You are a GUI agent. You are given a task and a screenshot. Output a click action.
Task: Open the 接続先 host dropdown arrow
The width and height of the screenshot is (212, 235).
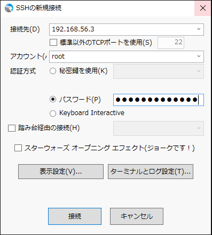199,29
